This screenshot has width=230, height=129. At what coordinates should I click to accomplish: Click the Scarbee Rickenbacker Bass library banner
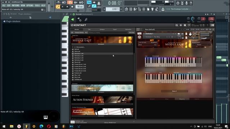click(102, 112)
